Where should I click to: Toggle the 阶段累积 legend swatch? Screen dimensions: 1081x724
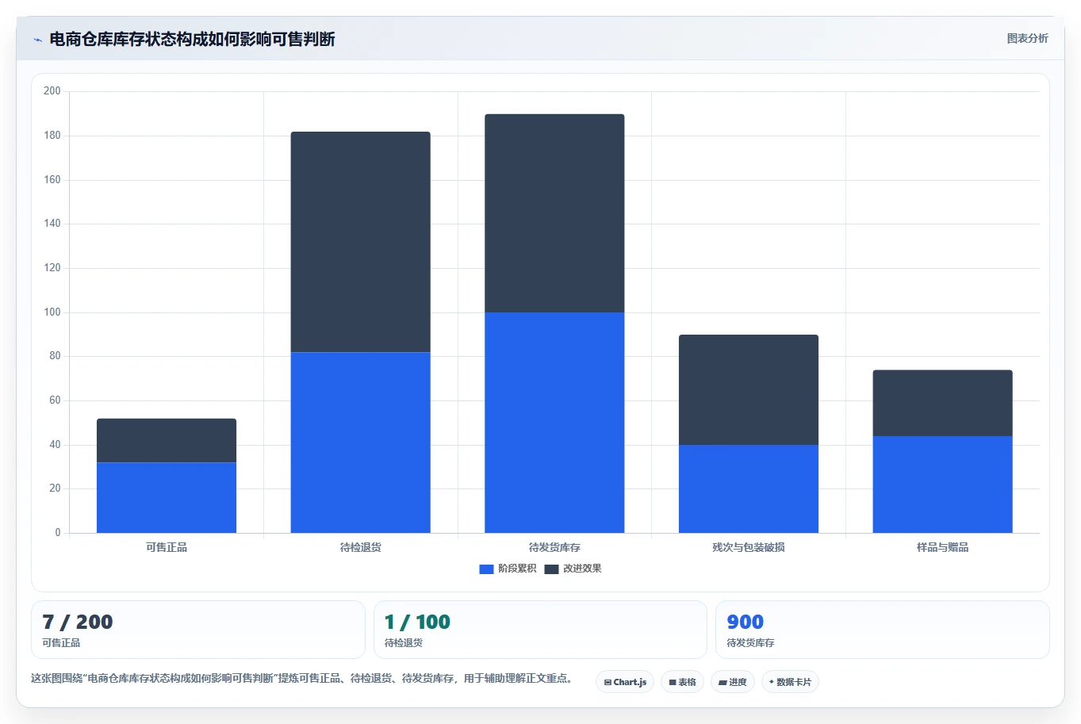coord(486,569)
